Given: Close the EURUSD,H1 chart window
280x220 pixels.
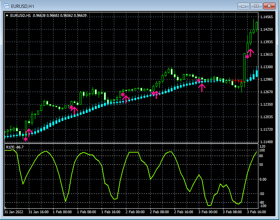Looking at the screenshot, I should point(269,6).
